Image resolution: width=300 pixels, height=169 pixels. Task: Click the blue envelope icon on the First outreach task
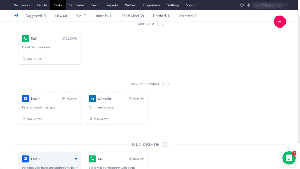coord(25,99)
